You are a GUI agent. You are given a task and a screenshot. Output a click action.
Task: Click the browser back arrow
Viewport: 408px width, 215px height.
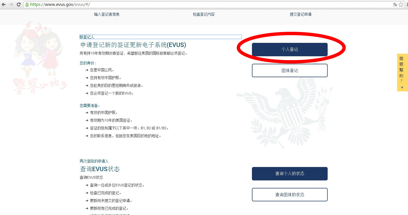[4, 4]
